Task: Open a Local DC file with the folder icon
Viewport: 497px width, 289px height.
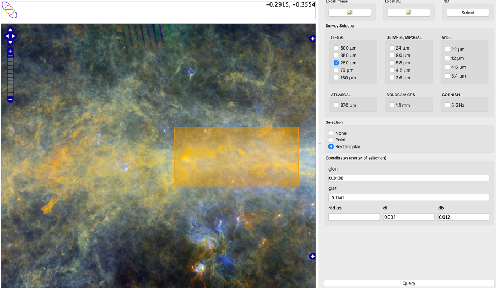Action: point(409,13)
